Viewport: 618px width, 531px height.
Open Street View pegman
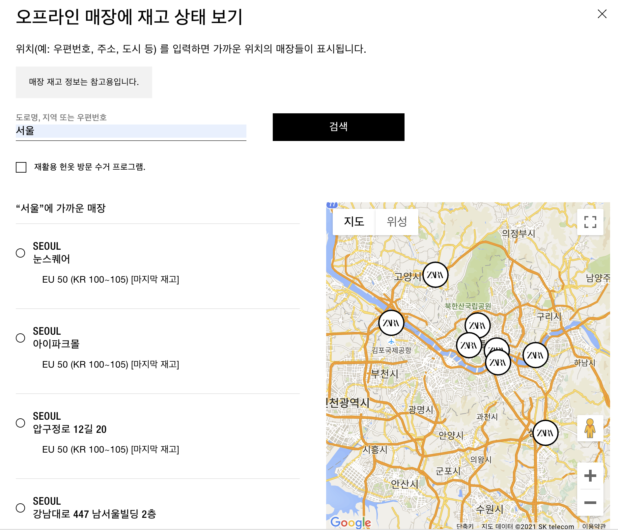click(590, 428)
